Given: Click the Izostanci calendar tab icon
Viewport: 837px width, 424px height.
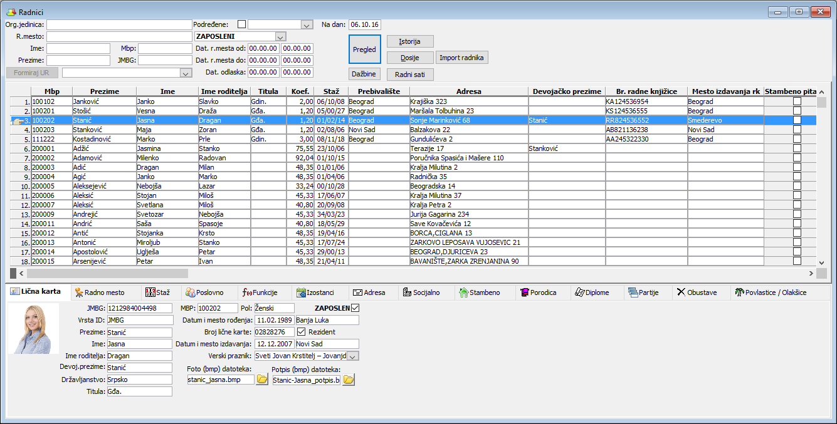Looking at the screenshot, I should [301, 292].
